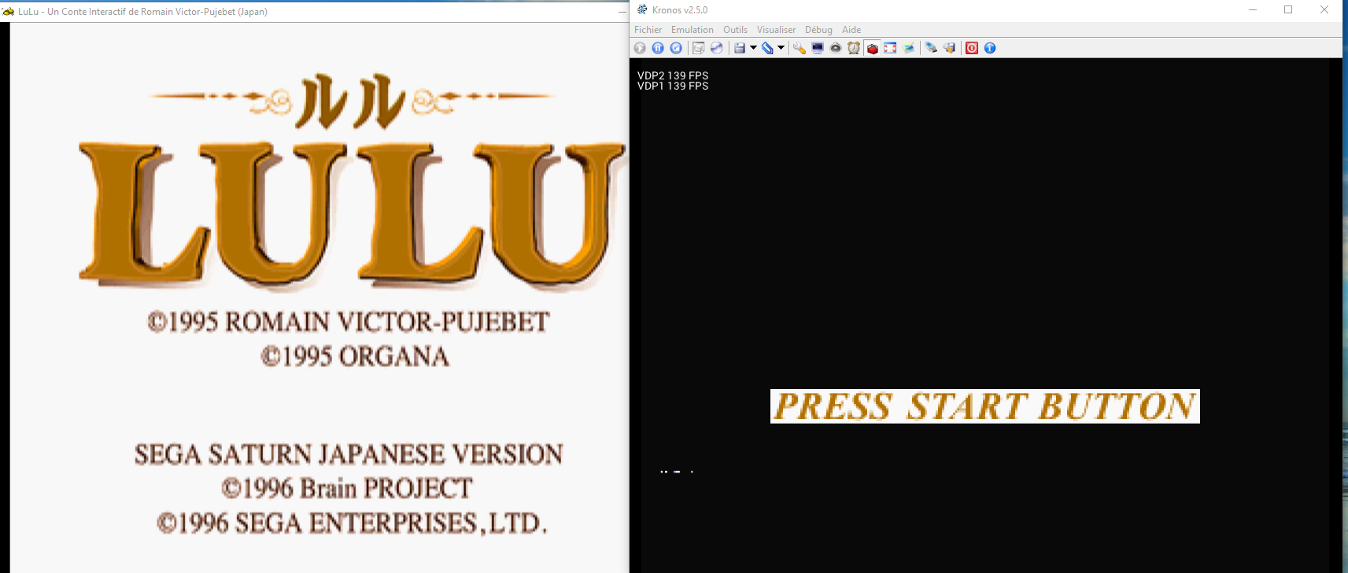
Task: Close the Kronos v2.5.0 window
Action: (1324, 10)
